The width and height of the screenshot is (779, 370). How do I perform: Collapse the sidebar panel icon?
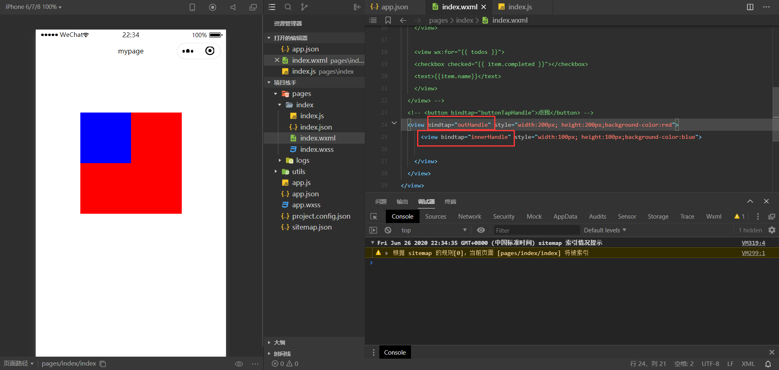point(357,7)
